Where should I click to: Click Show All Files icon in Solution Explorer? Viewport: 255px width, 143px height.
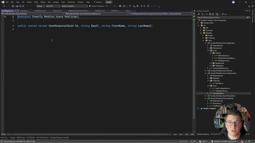213,14
